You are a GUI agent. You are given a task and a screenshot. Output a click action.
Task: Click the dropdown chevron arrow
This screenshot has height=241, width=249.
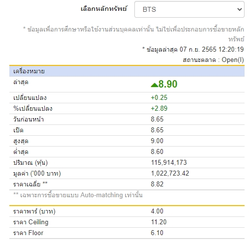pyautogui.click(x=240, y=9)
